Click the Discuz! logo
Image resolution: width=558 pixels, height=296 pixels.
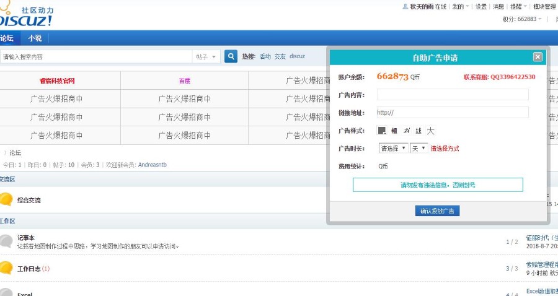tap(26, 14)
